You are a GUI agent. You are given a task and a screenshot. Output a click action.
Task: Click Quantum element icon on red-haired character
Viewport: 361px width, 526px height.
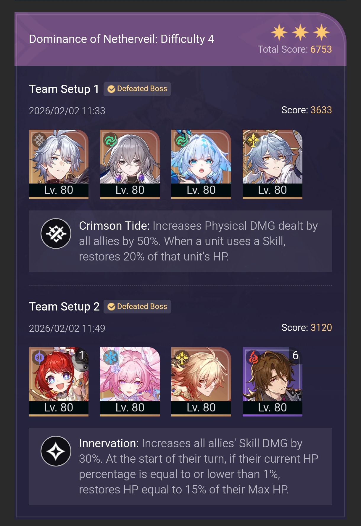click(39, 358)
